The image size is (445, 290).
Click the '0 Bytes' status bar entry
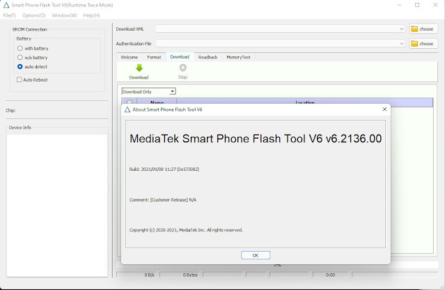tap(190, 275)
